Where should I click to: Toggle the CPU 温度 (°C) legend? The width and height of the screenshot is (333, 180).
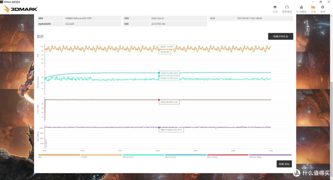[x=143, y=156]
